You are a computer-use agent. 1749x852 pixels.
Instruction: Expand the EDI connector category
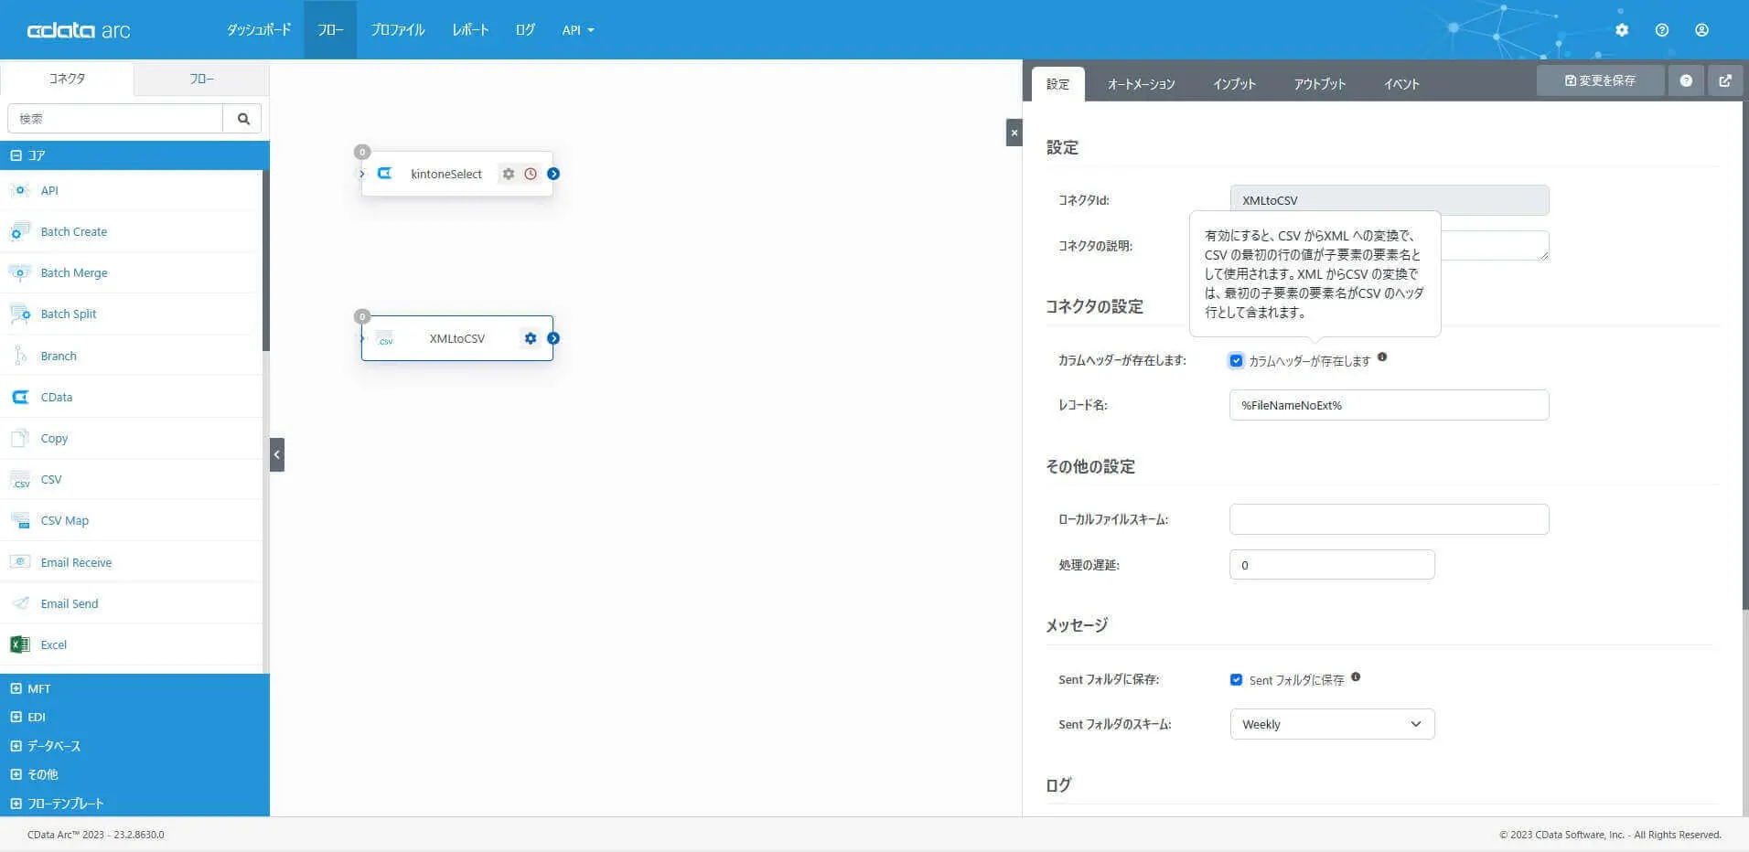click(134, 717)
